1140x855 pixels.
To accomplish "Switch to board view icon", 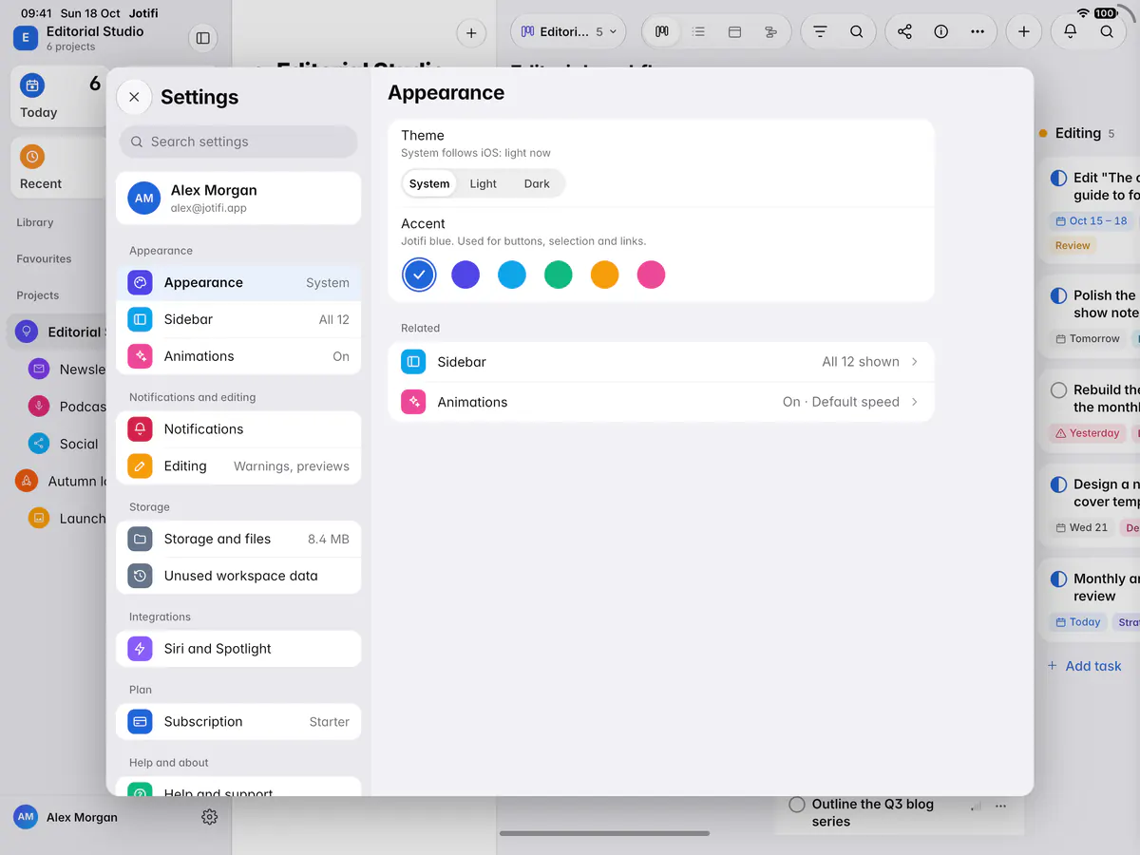I will coord(662,31).
